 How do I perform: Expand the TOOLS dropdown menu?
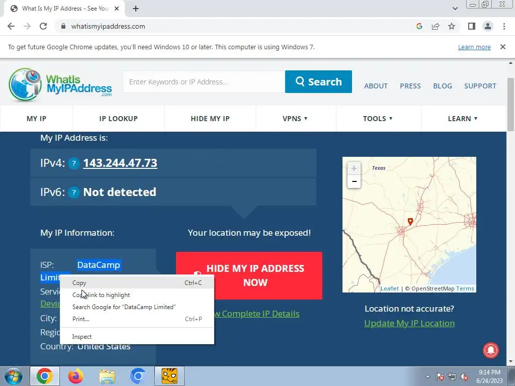click(378, 119)
